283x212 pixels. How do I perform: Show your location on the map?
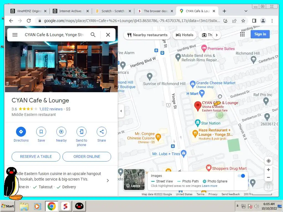coord(268,161)
